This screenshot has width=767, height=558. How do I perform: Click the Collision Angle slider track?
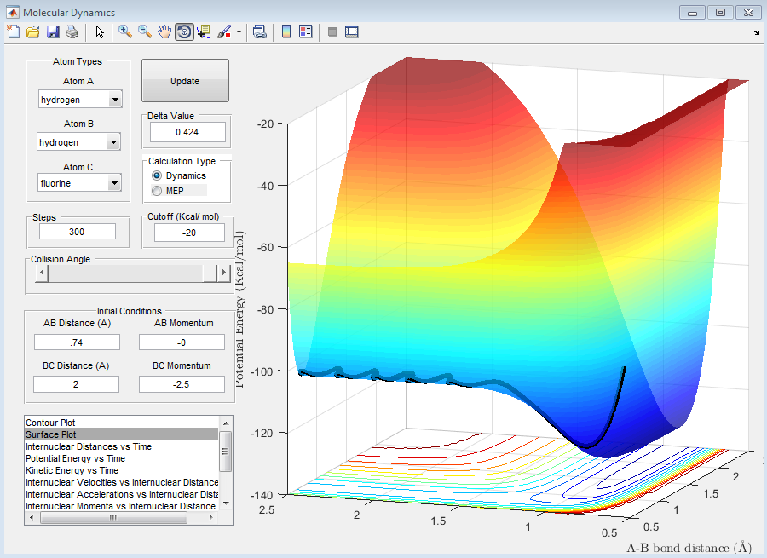click(126, 273)
